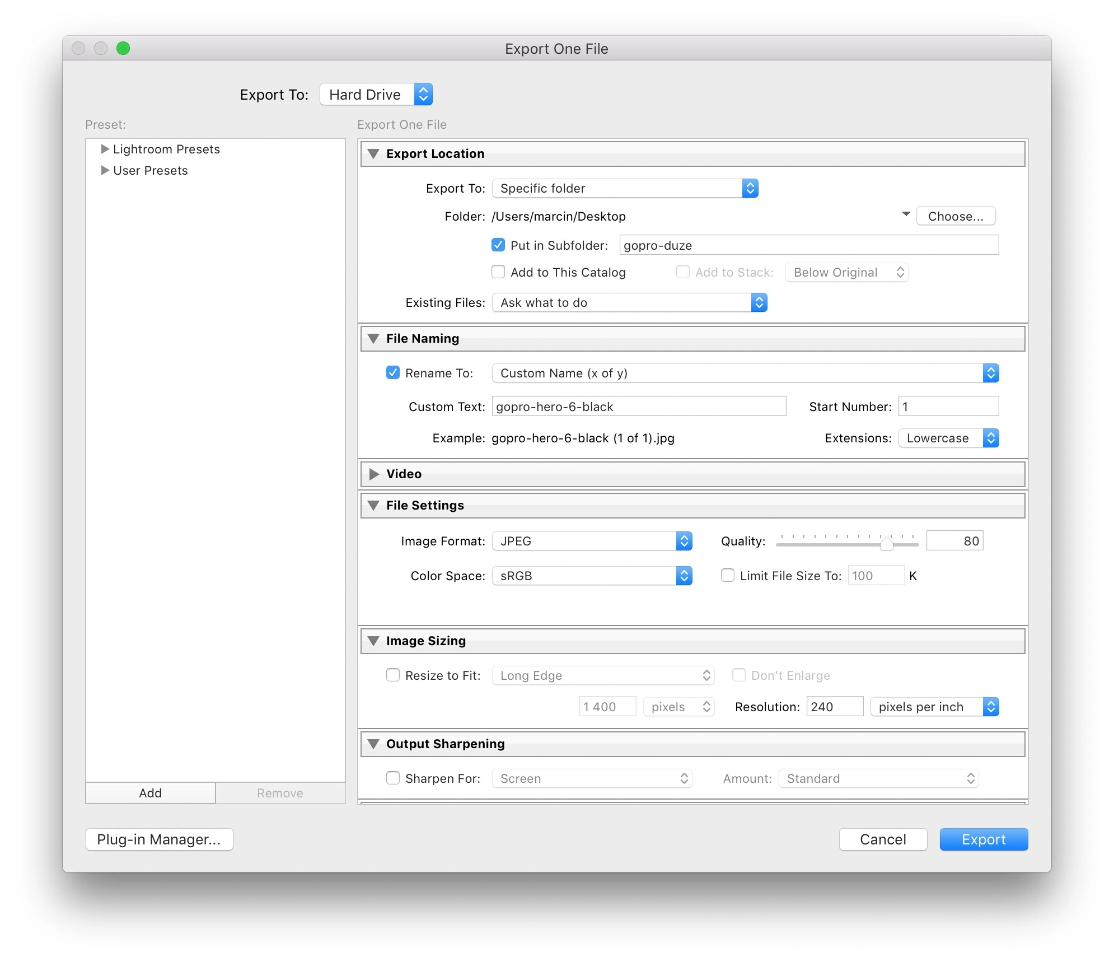Viewport: 1114px width, 962px height.
Task: Click the Custom Text field
Action: tap(639, 407)
